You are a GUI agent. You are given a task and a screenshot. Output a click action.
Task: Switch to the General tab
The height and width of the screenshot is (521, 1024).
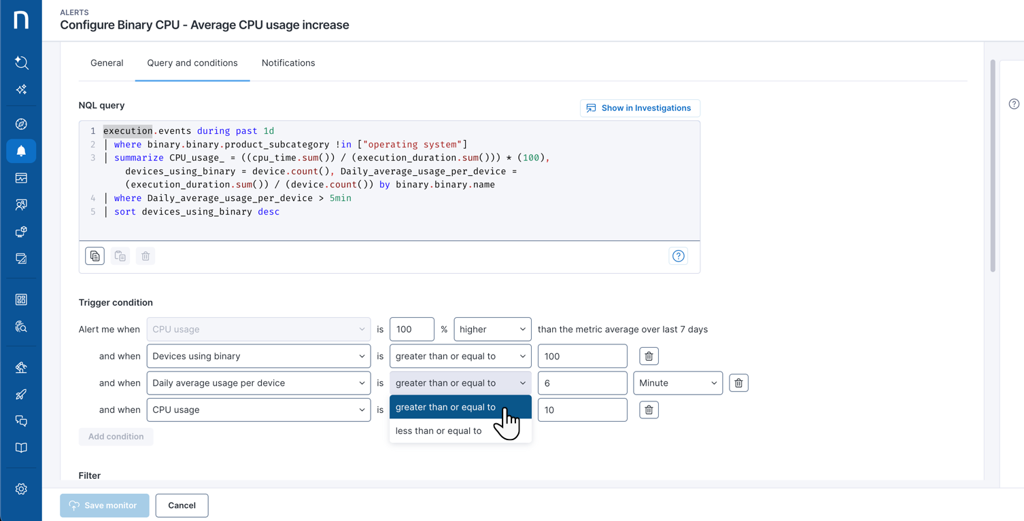(107, 63)
